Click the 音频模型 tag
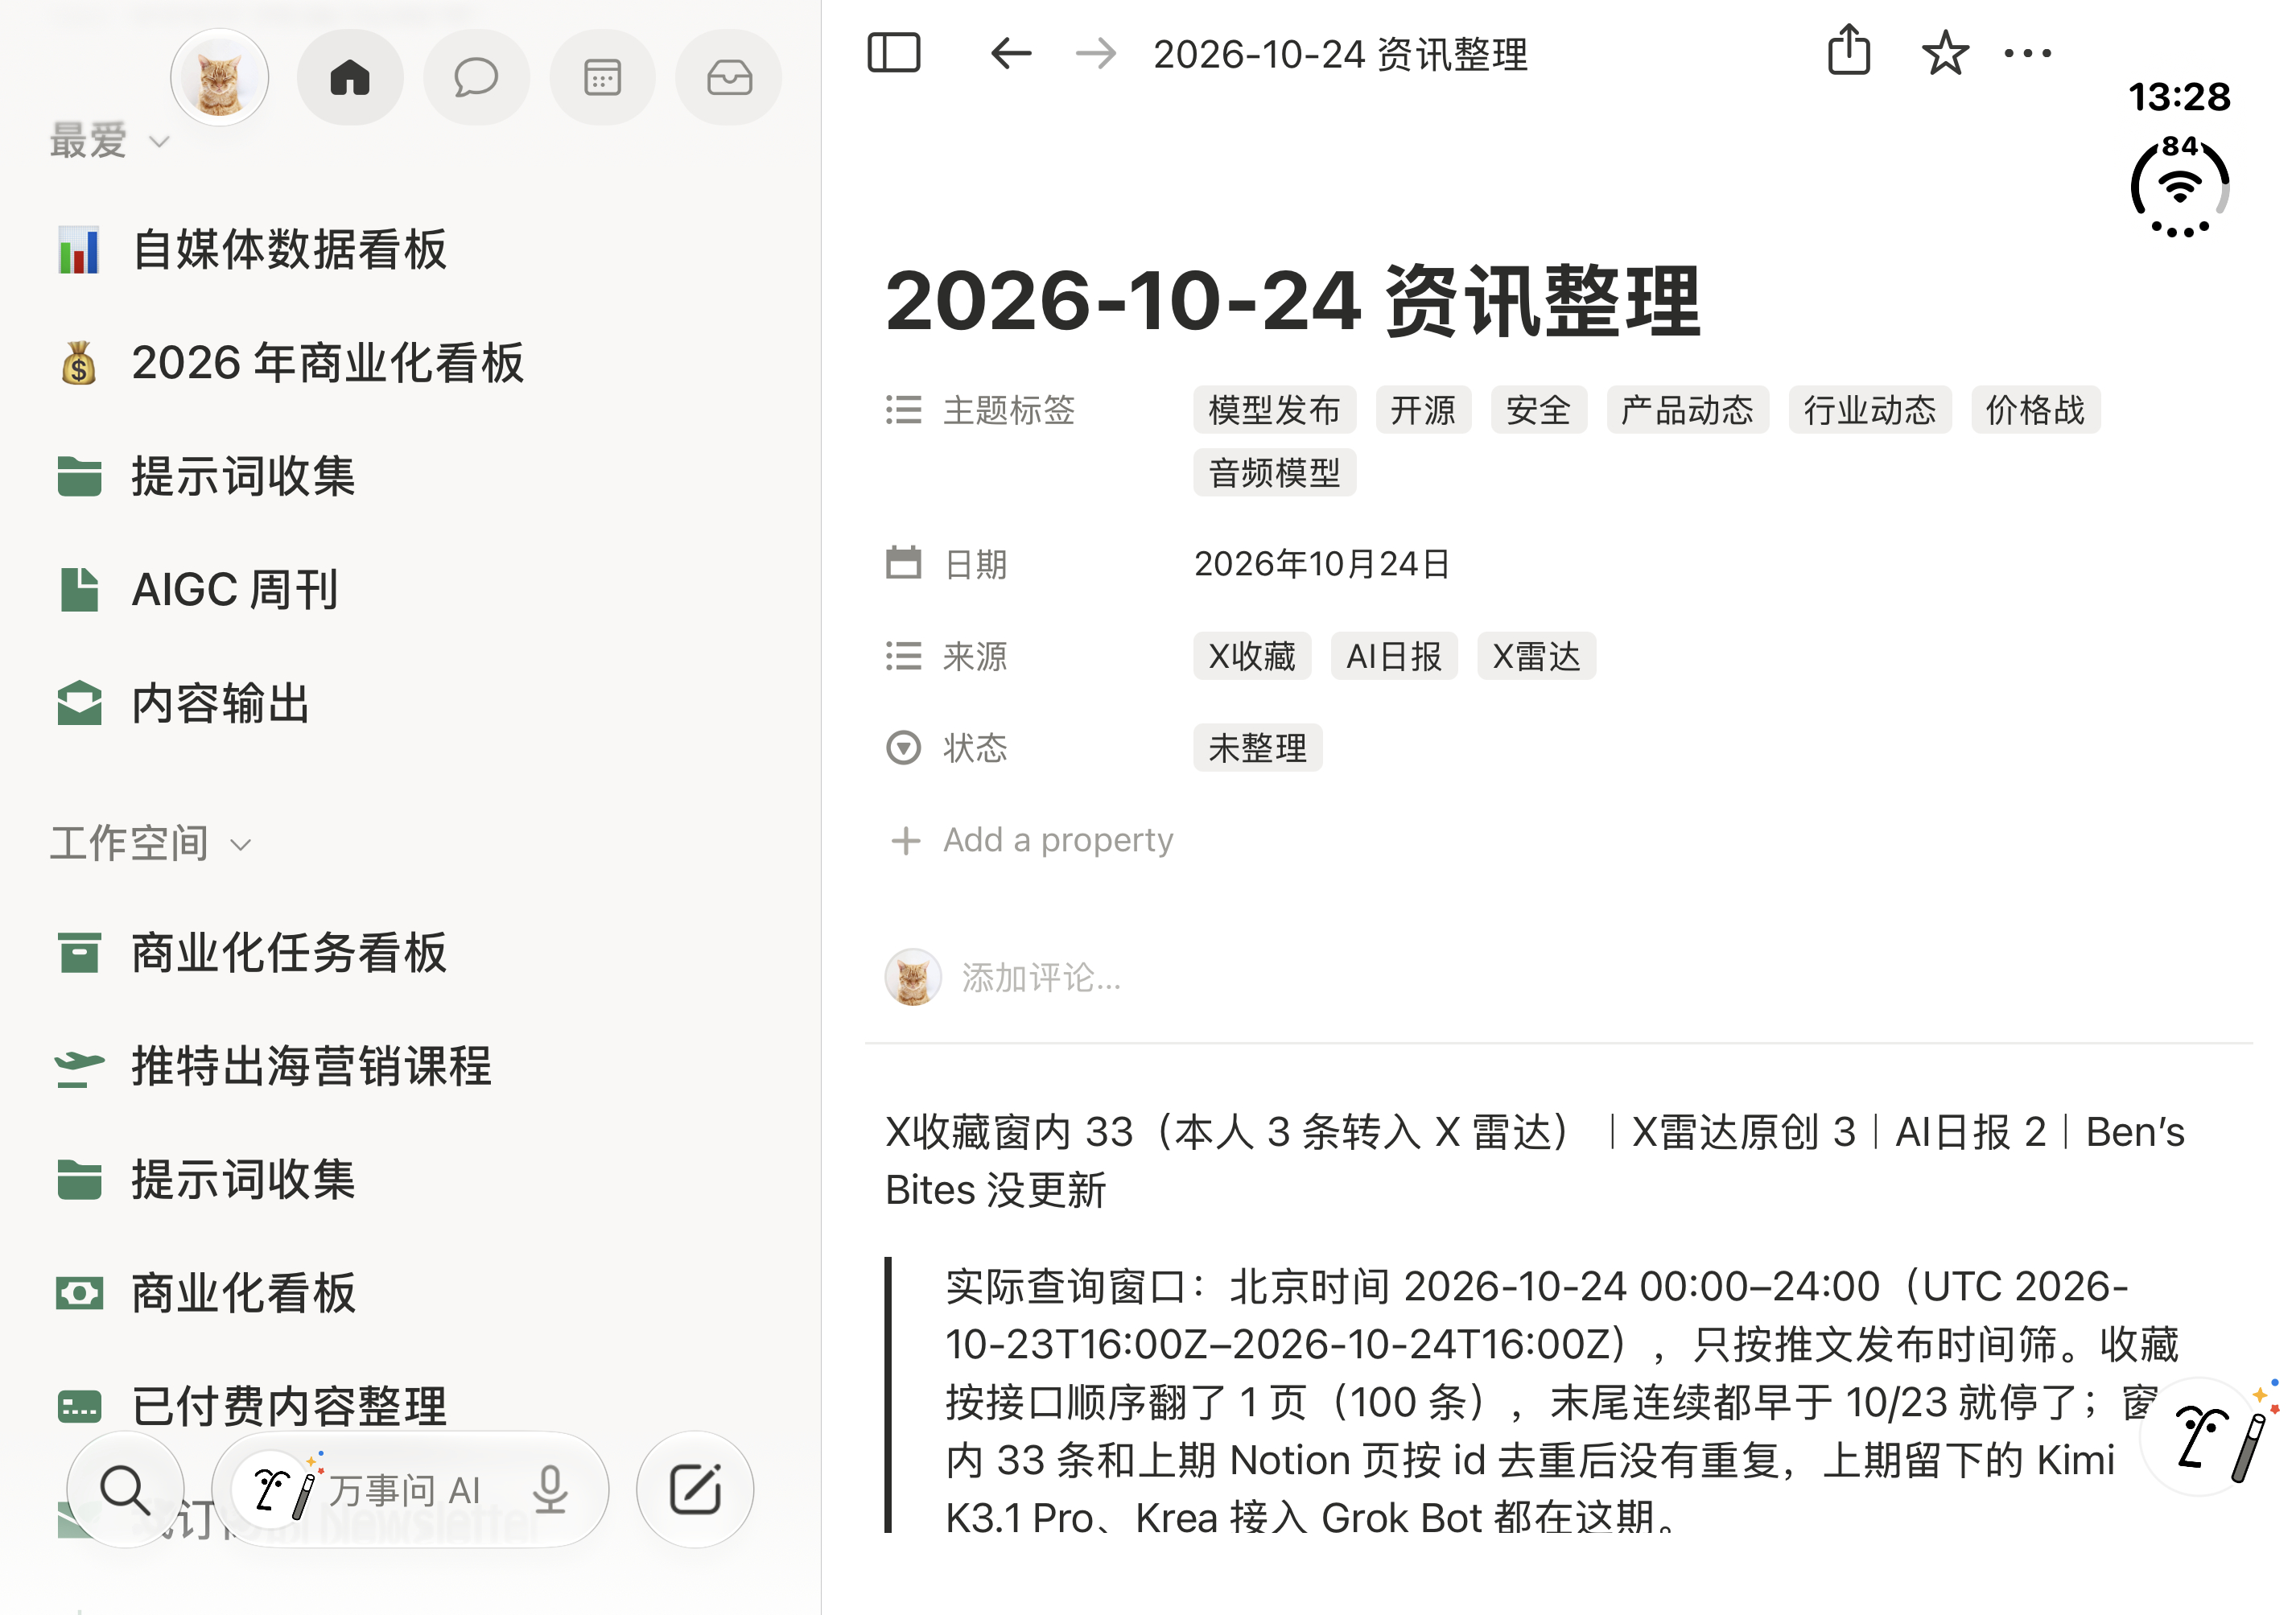2296x1615 pixels. click(1274, 472)
